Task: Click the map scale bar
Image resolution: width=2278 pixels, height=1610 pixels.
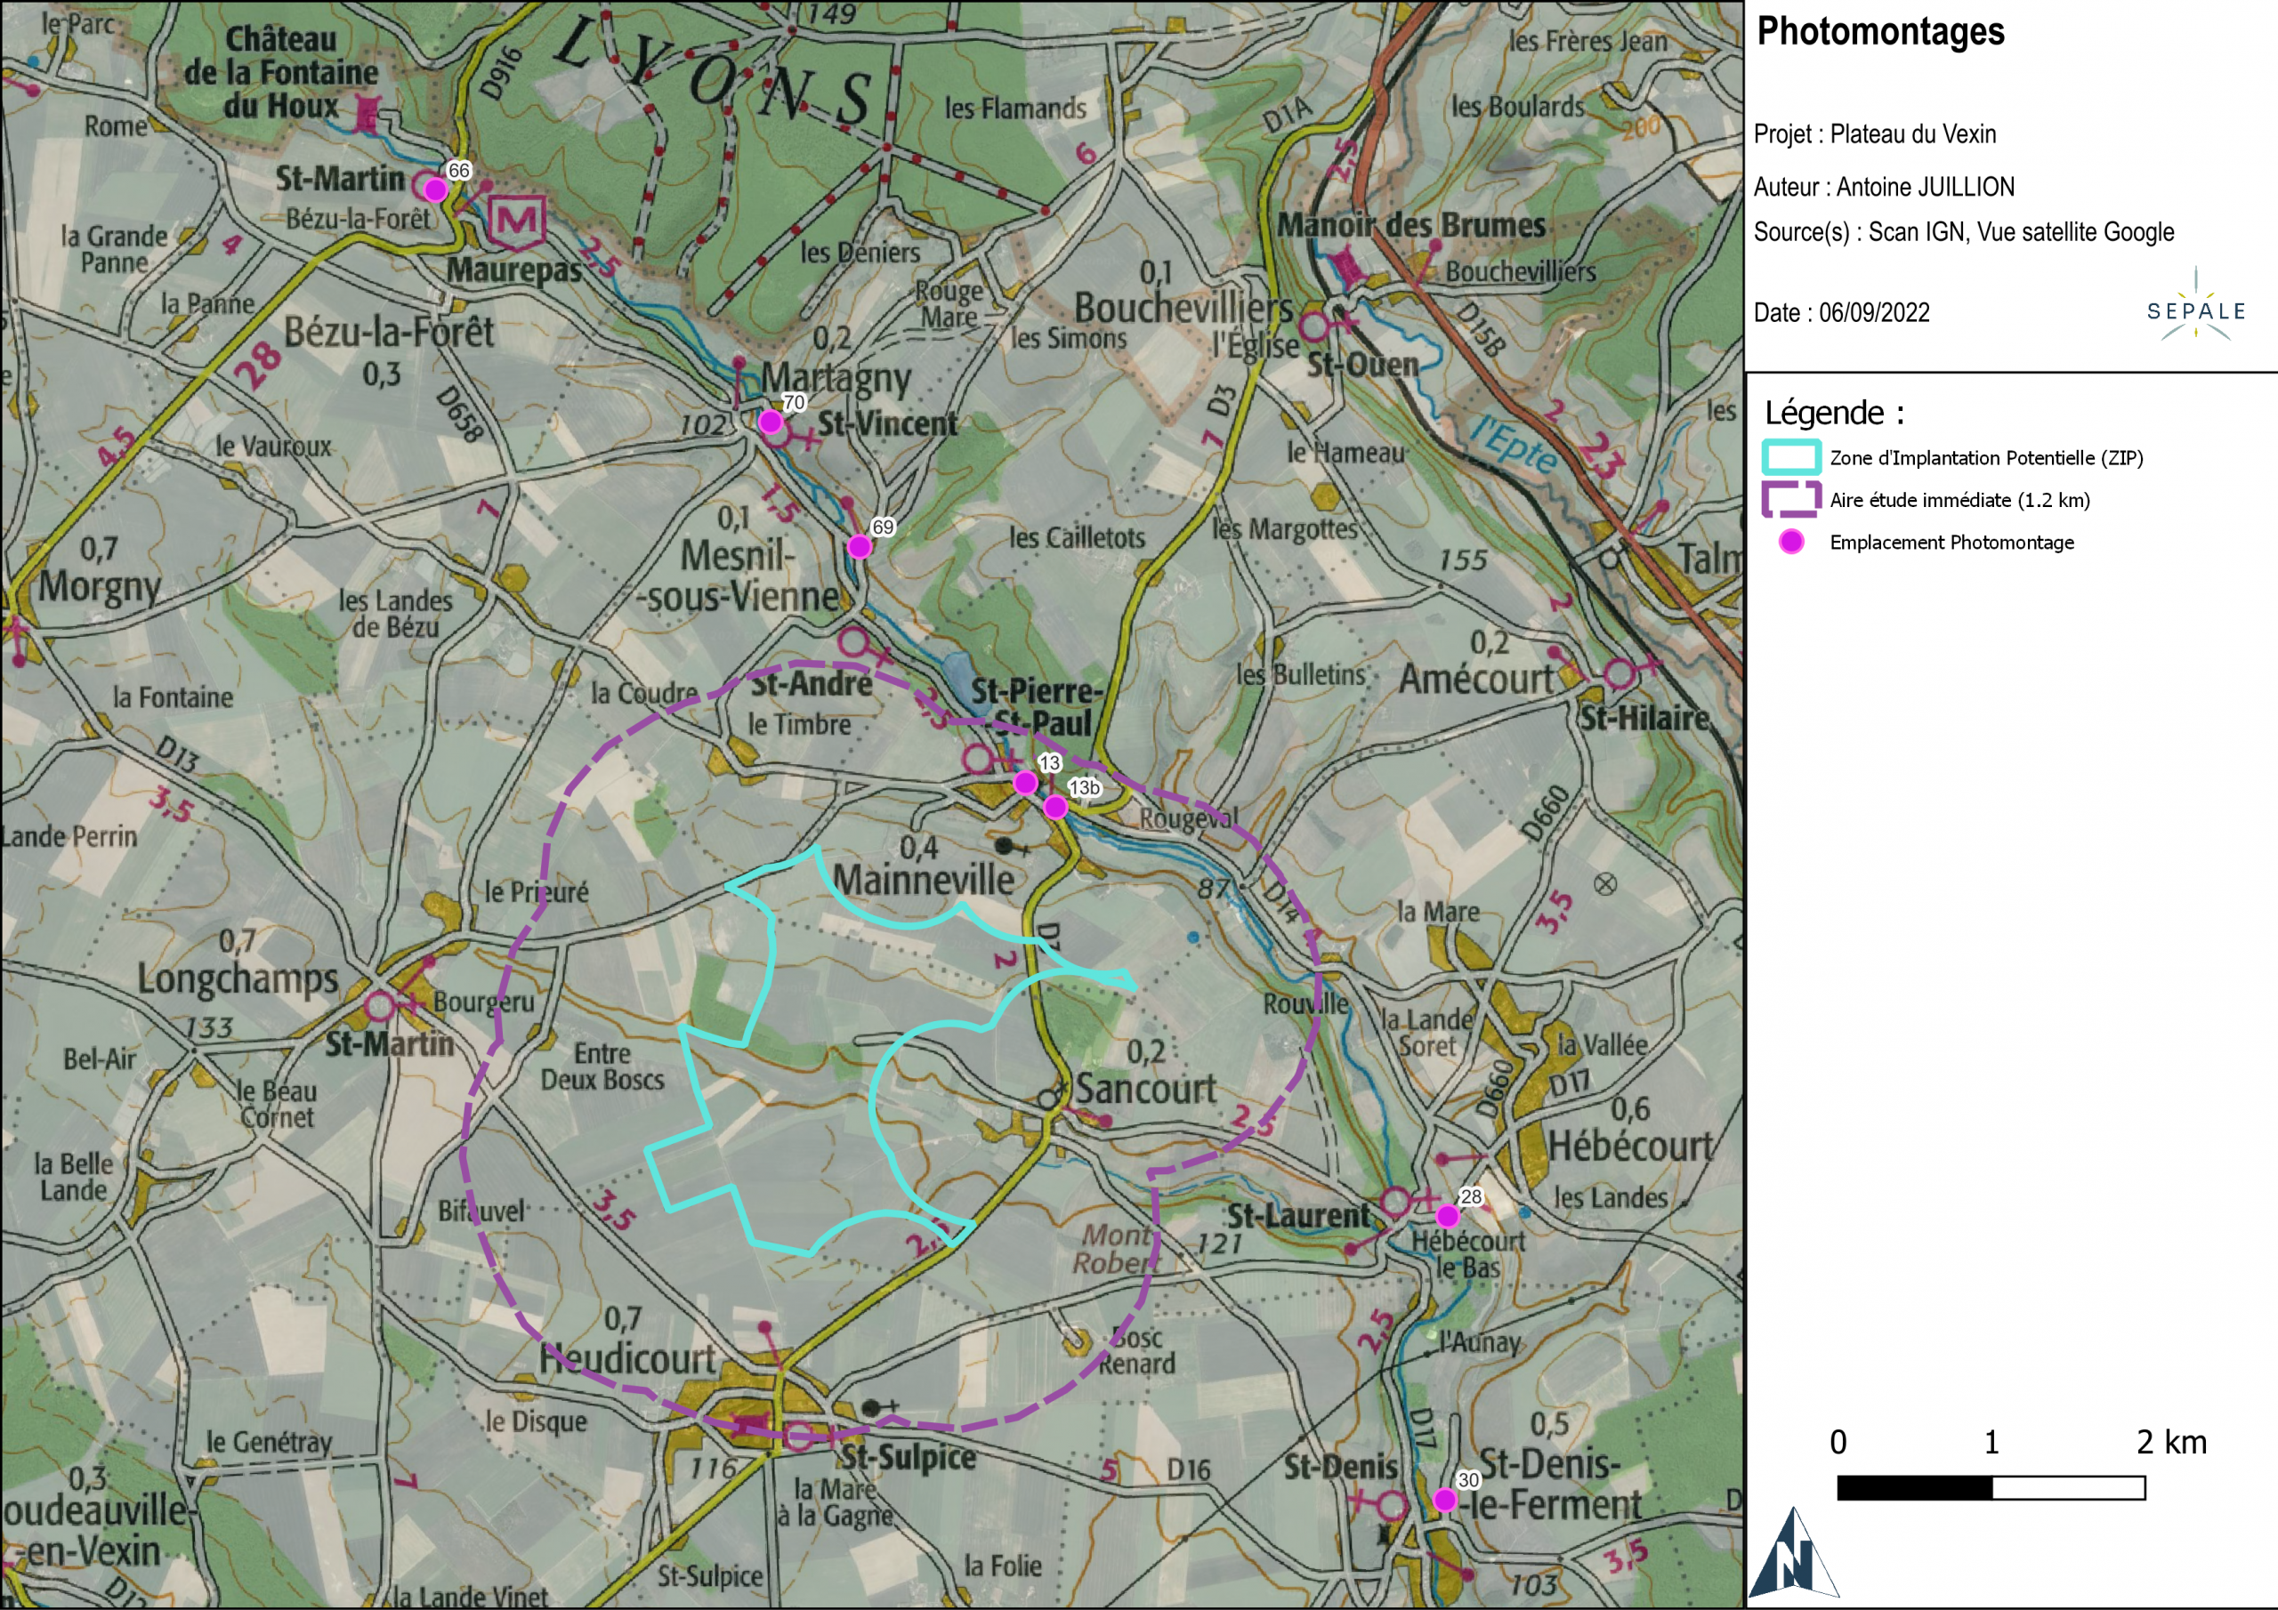Action: tap(1991, 1487)
